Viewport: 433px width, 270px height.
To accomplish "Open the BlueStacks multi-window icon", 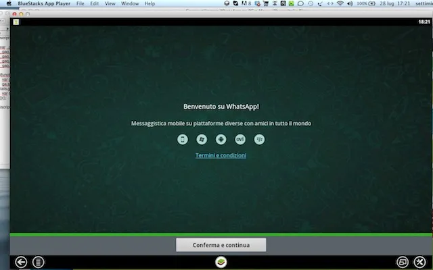I will 403,262.
